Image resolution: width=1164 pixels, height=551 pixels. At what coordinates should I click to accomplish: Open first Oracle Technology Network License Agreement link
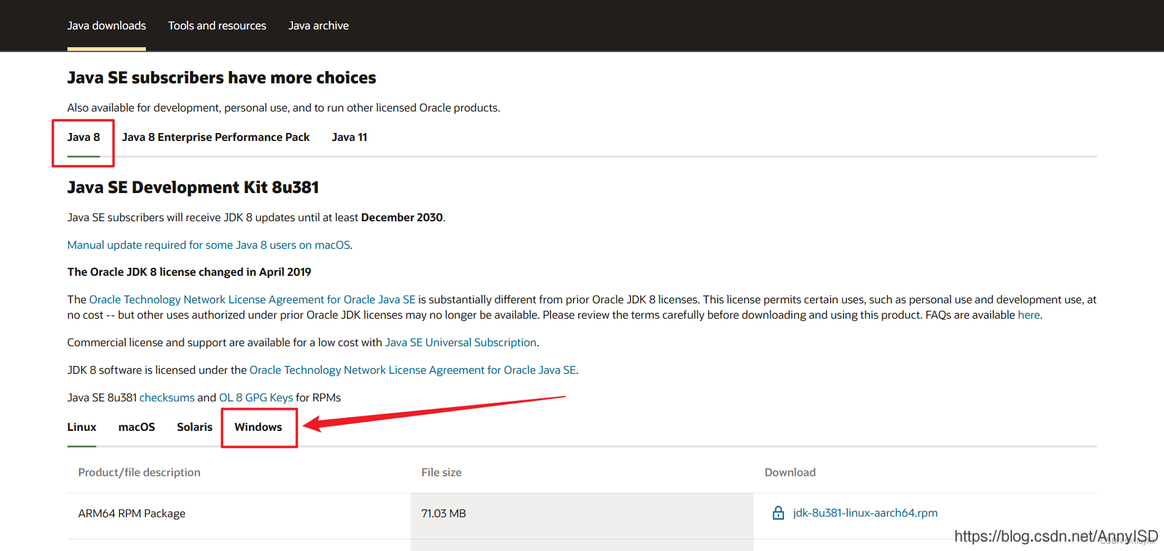pos(253,300)
